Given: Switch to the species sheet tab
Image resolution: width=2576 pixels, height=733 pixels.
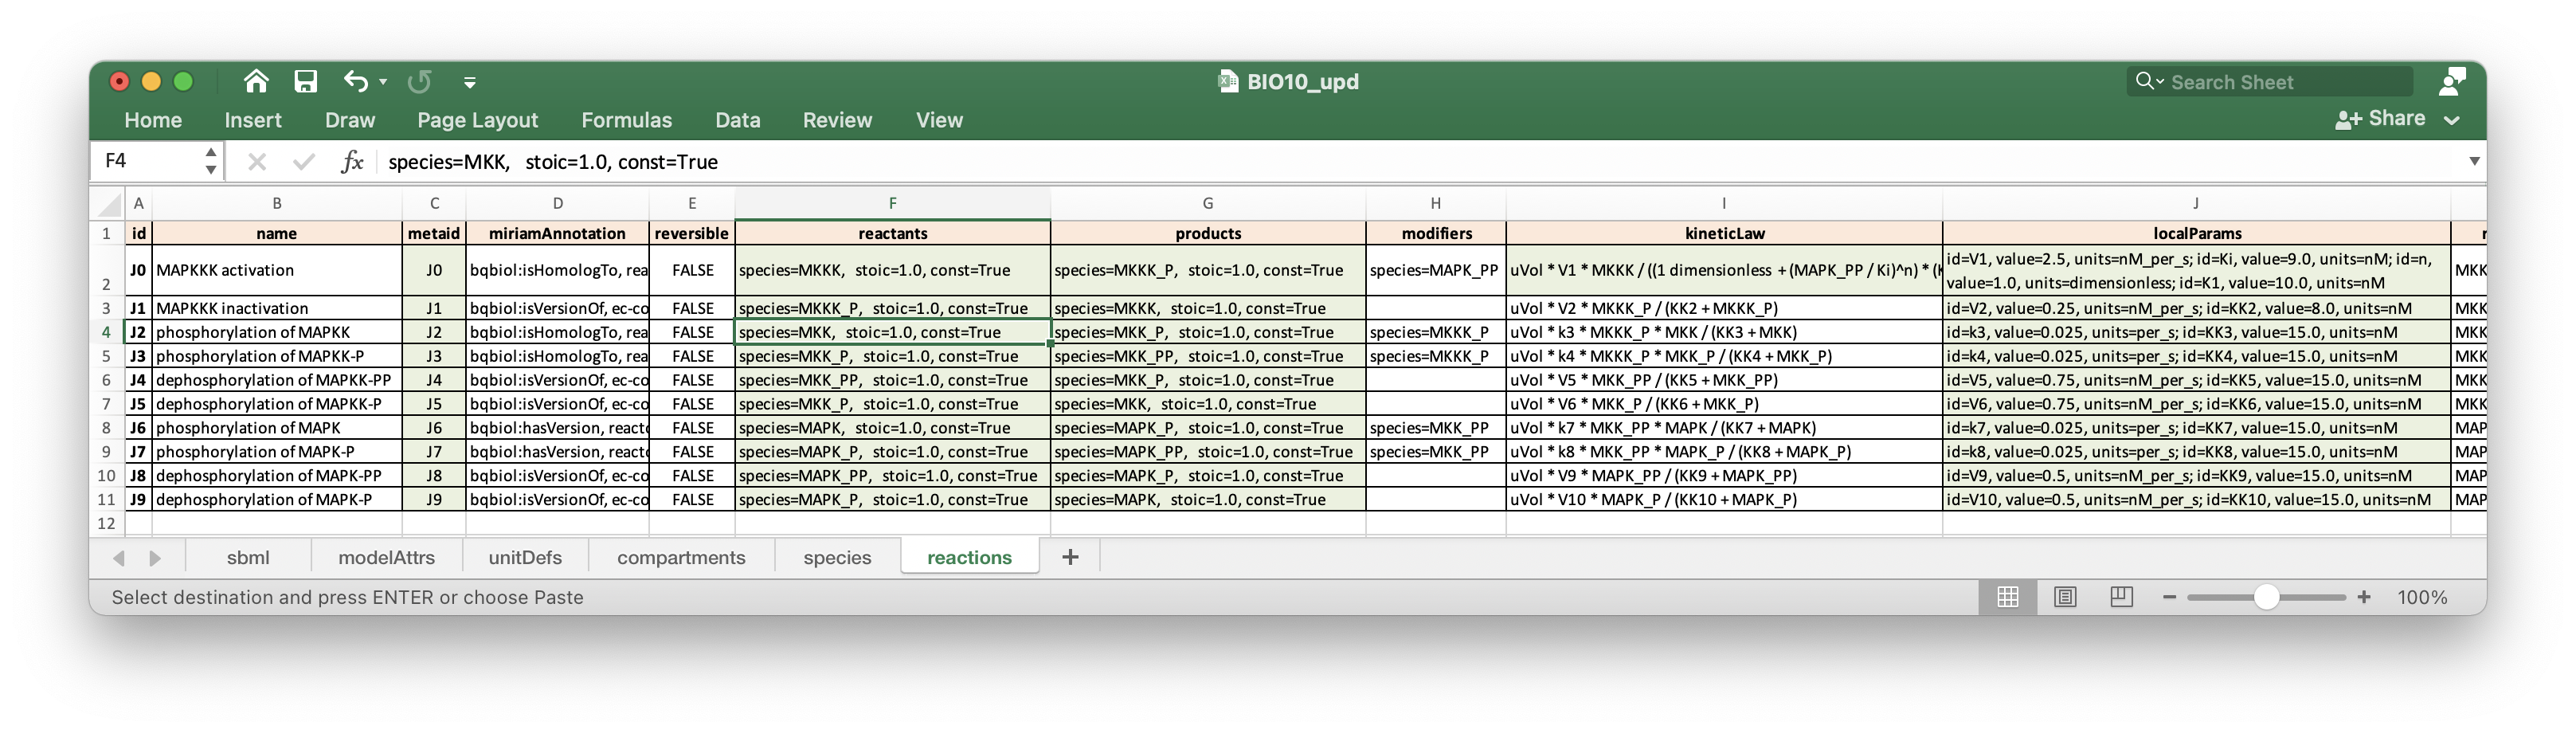Looking at the screenshot, I should [837, 557].
